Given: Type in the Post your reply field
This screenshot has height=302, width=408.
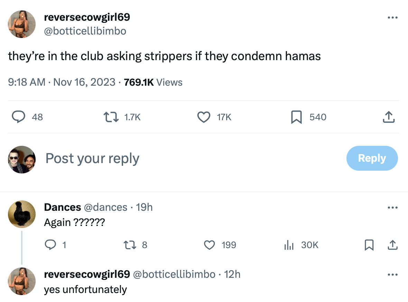Looking at the screenshot, I should tap(173, 158).
